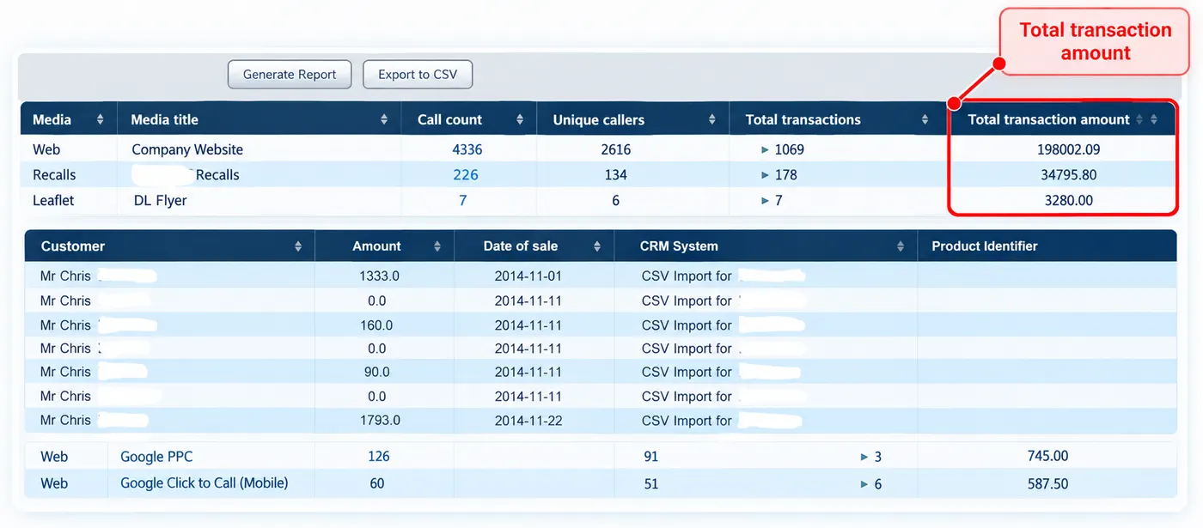Expand the 178 transactions for Recalls
Image resolution: width=1203 pixels, height=528 pixels.
pyautogui.click(x=766, y=175)
